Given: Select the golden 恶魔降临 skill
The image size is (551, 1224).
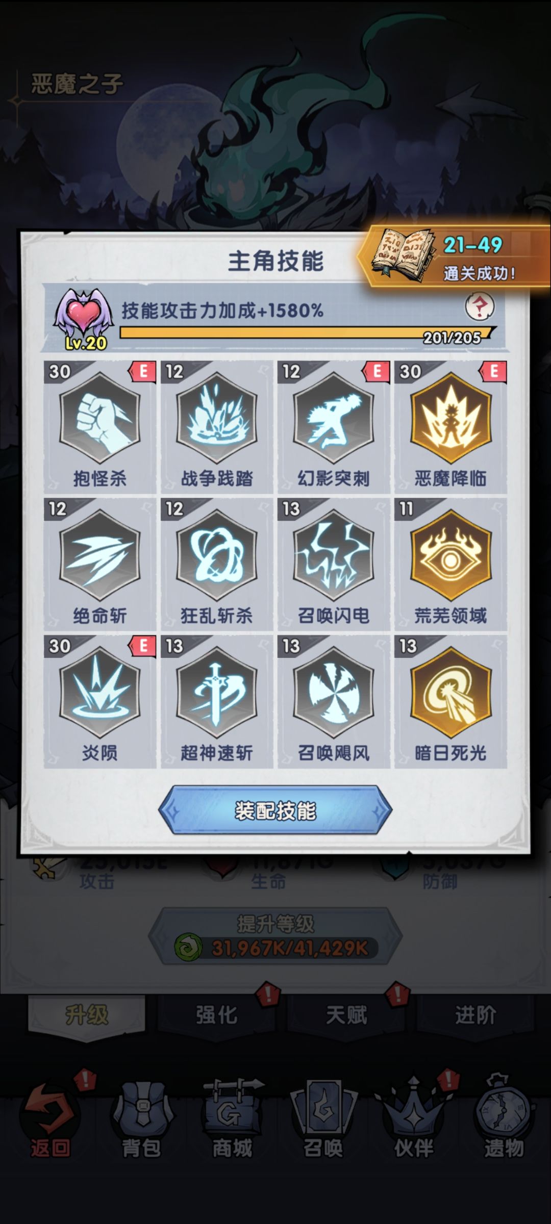Looking at the screenshot, I should [450, 418].
